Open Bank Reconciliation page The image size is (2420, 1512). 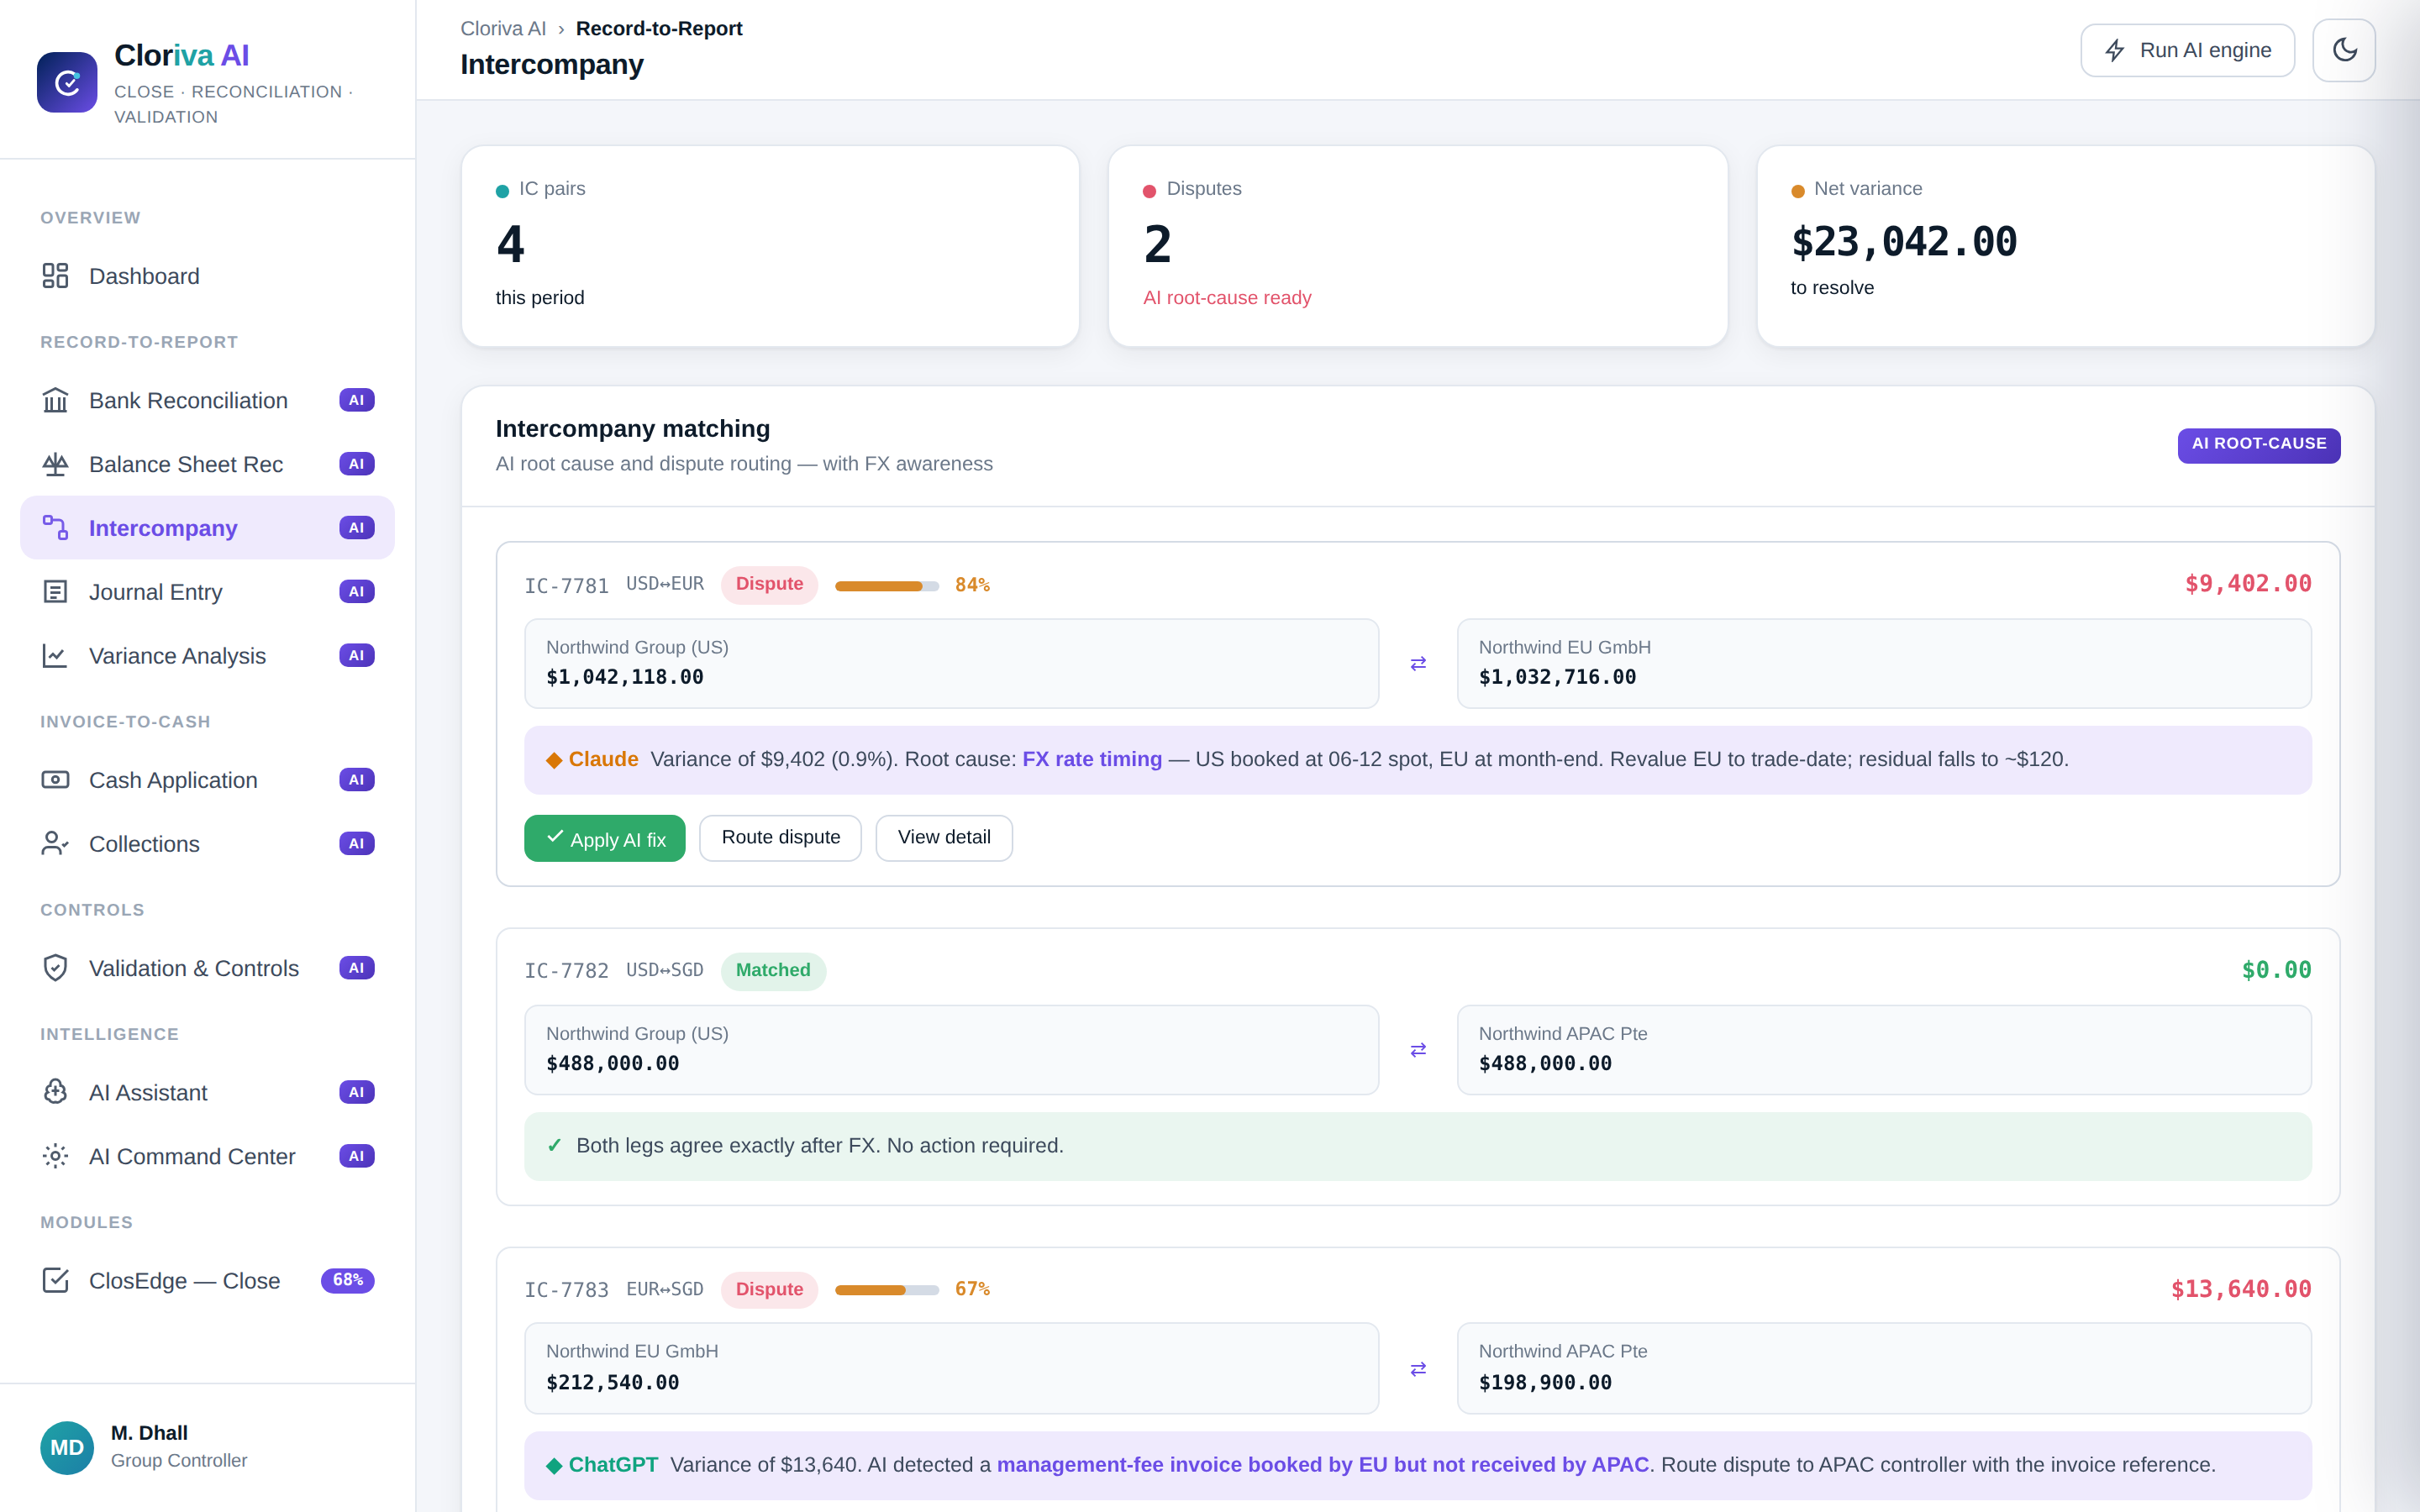[x=207, y=400]
